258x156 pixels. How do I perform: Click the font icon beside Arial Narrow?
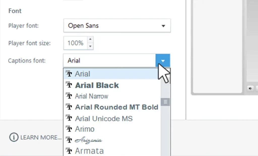(x=69, y=96)
